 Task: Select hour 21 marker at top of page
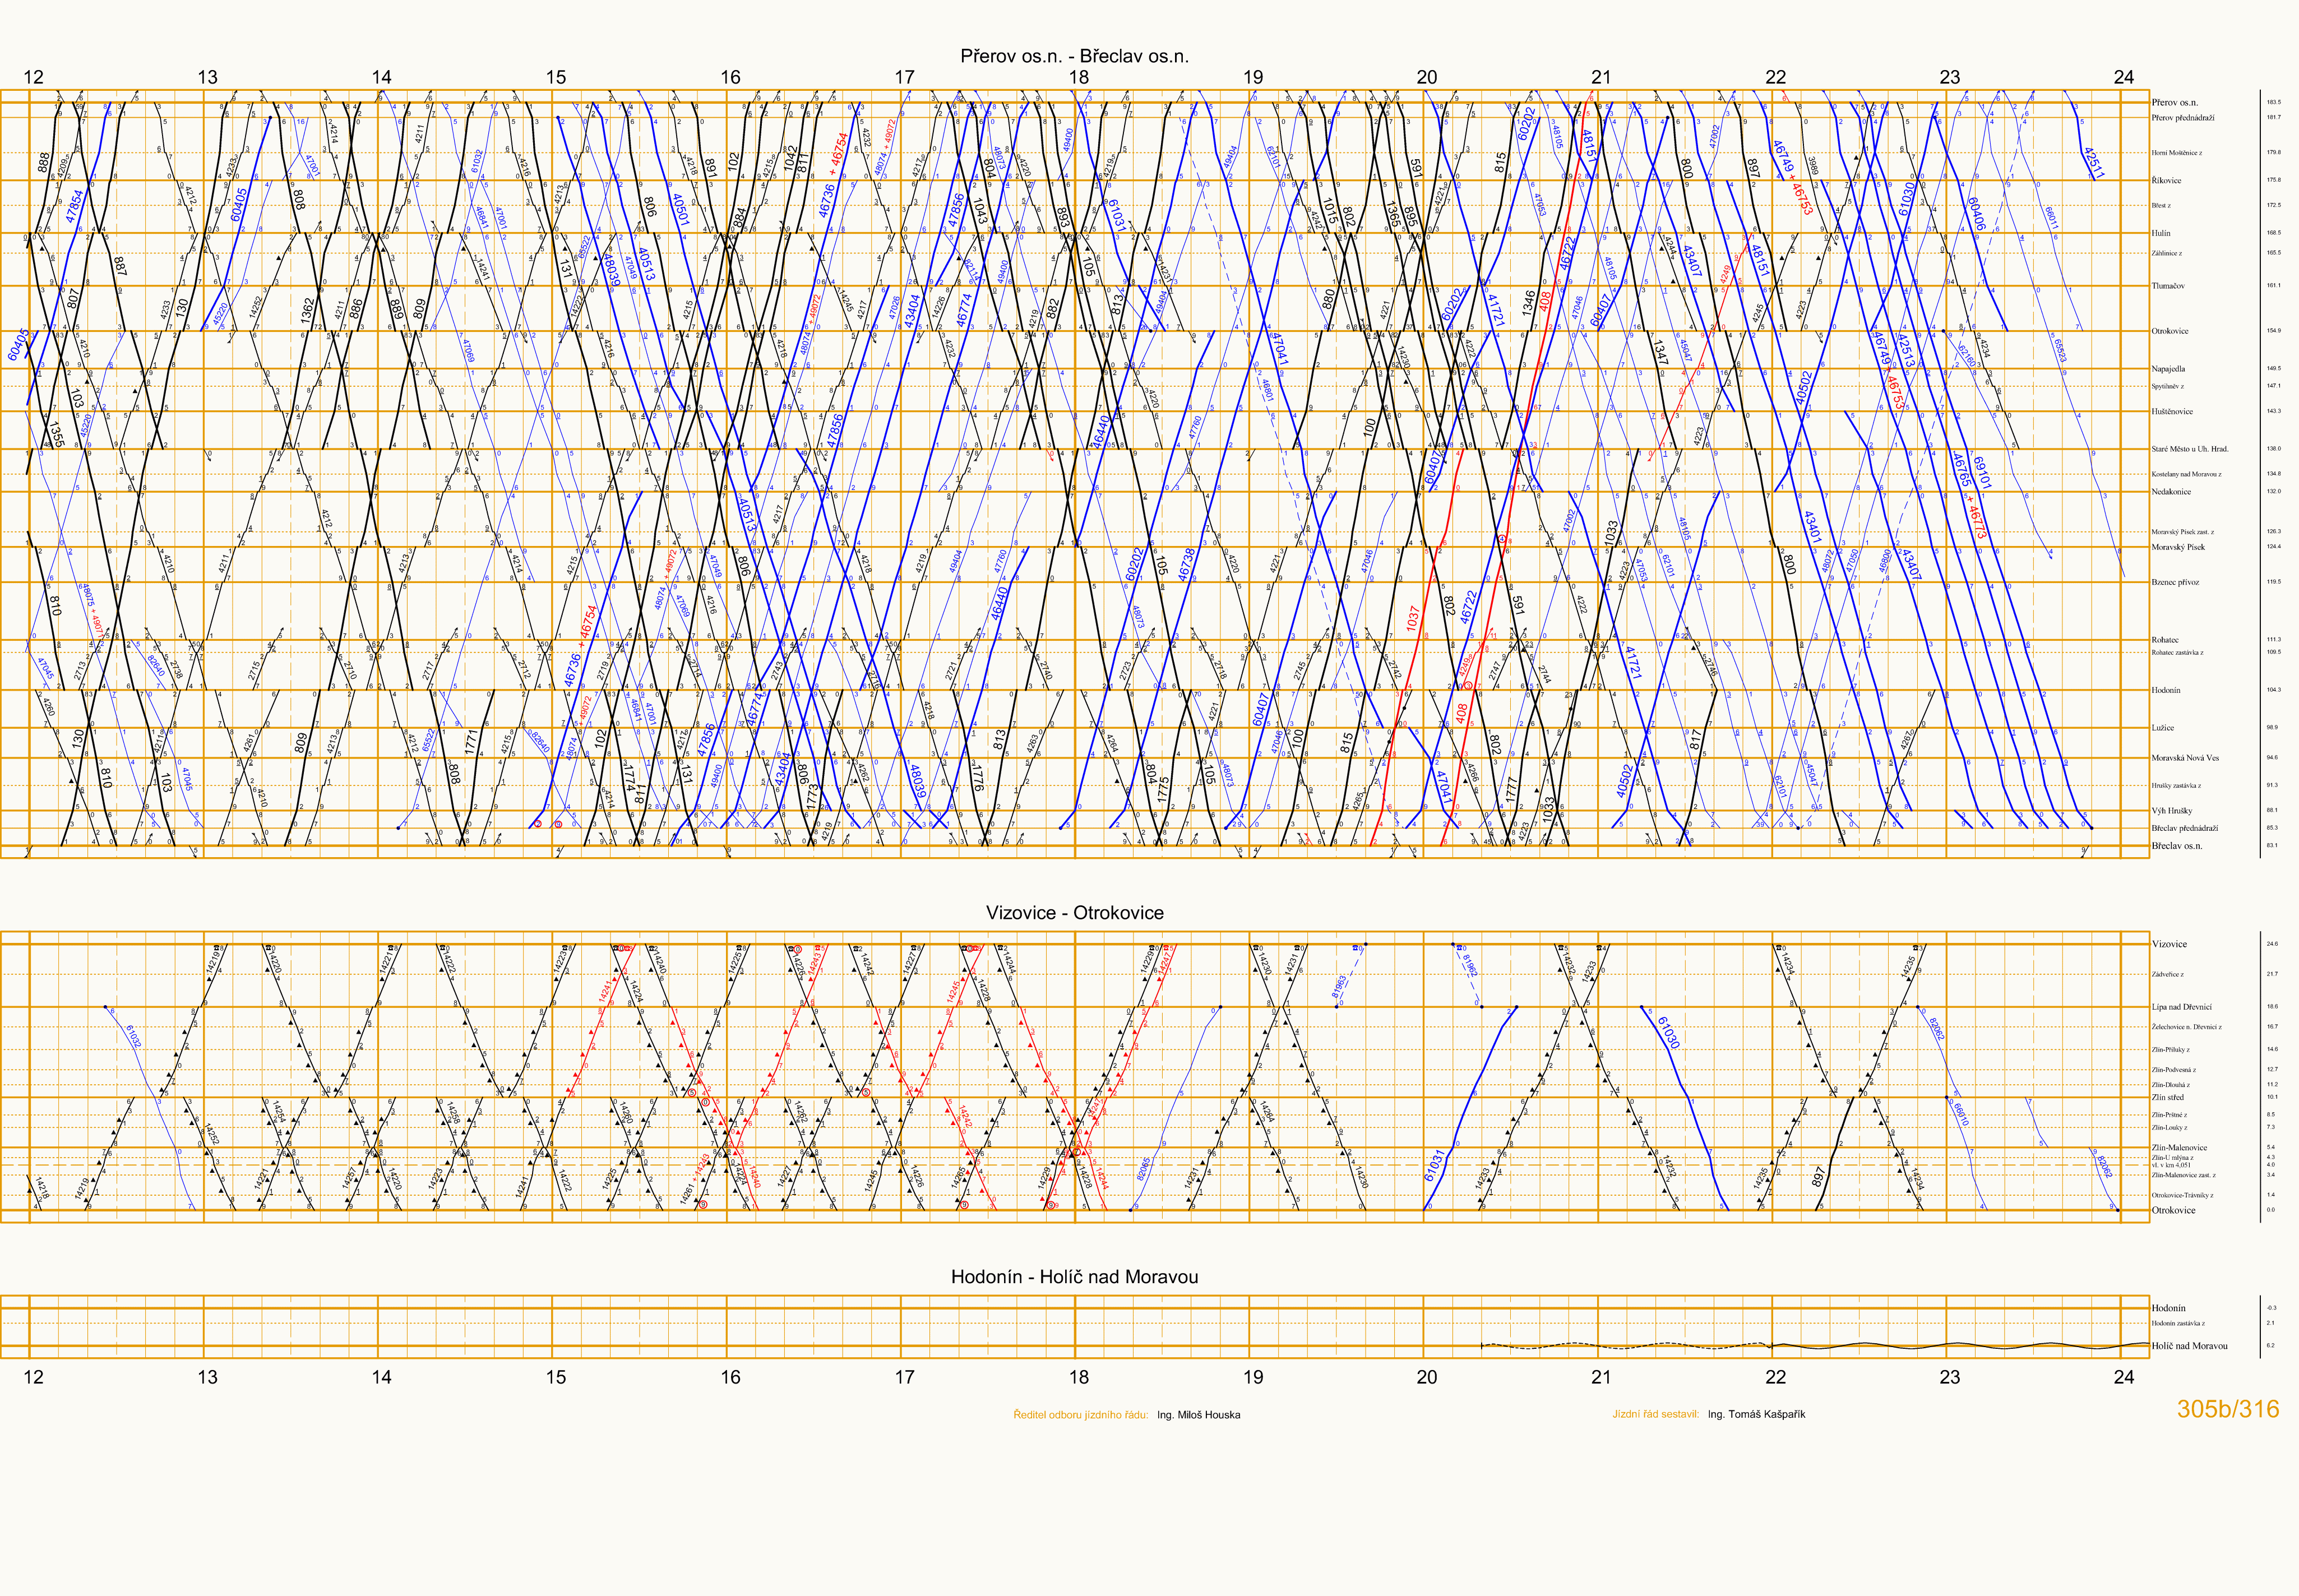[1601, 77]
